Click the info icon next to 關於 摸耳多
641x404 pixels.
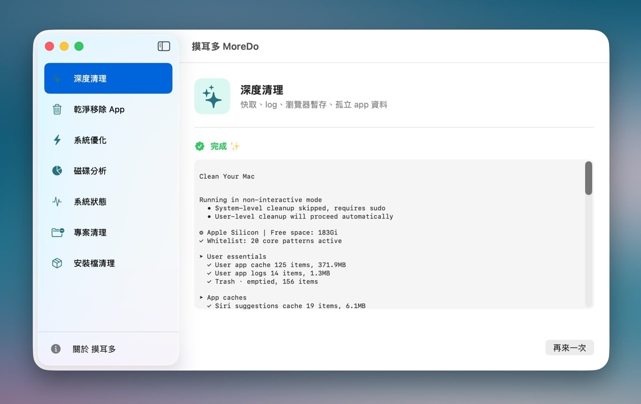(55, 348)
